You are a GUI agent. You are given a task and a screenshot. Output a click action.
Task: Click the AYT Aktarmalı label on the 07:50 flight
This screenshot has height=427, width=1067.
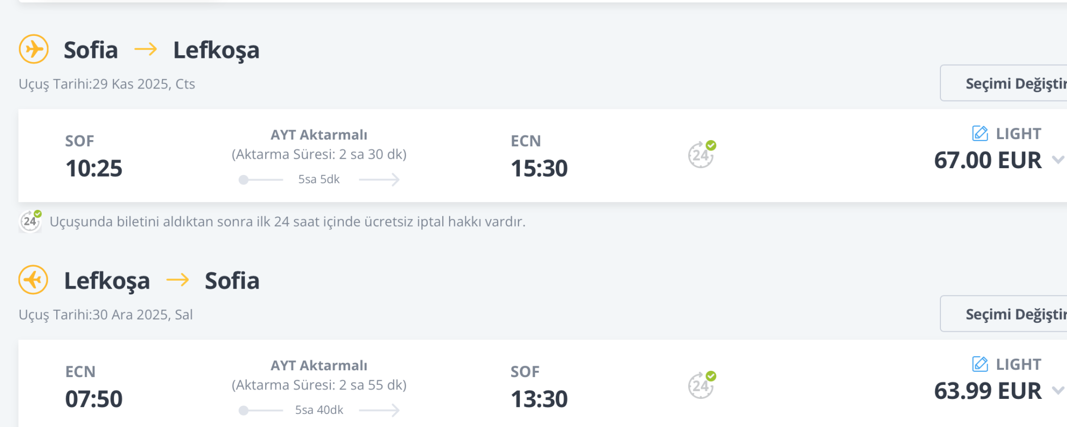pyautogui.click(x=319, y=366)
